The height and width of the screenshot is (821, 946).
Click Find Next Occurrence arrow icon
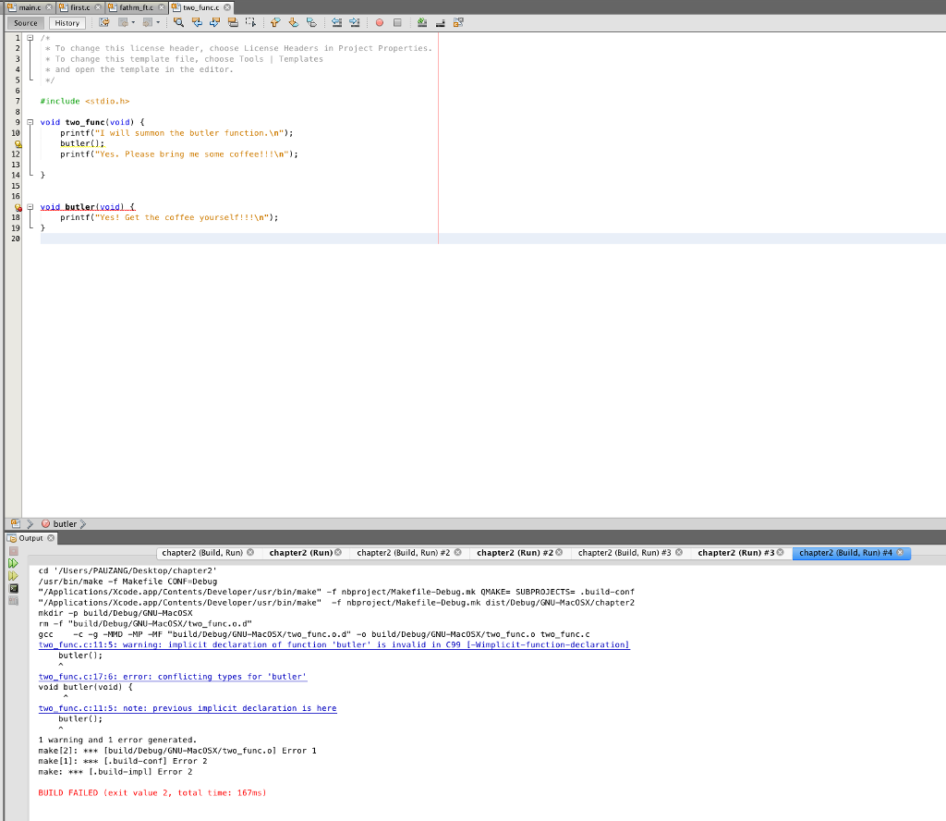point(214,22)
